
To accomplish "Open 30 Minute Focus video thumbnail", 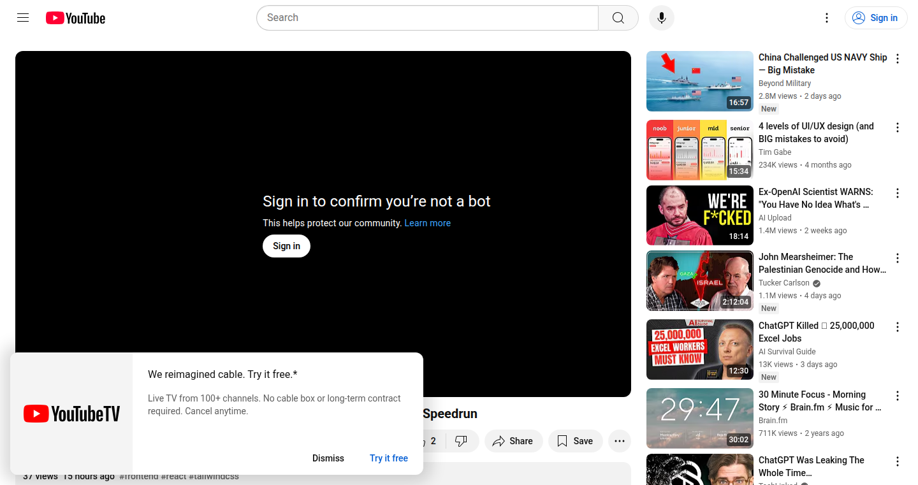I will (700, 418).
